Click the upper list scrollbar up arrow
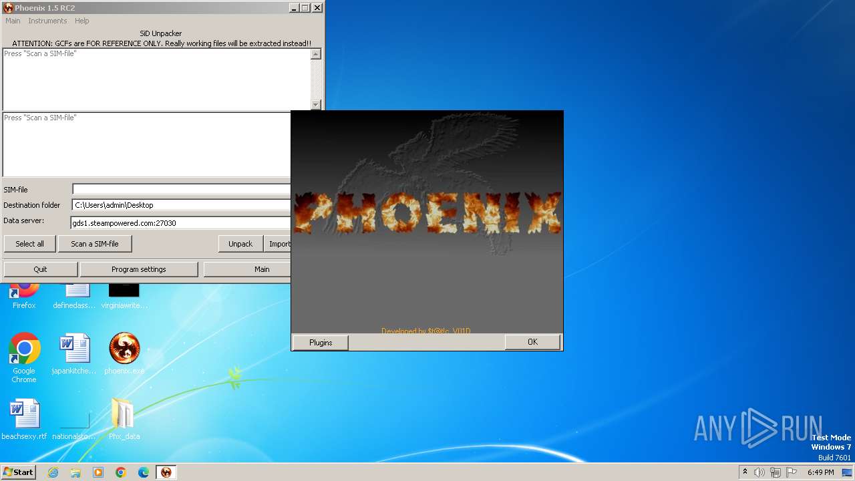The image size is (855, 481). coord(316,54)
